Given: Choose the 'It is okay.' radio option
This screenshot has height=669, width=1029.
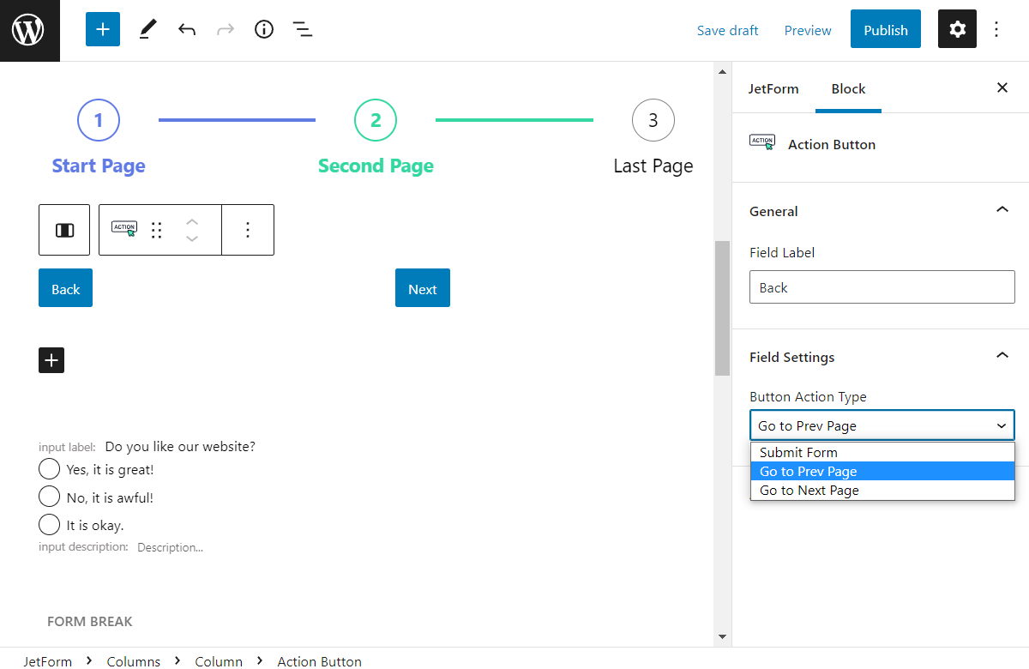Looking at the screenshot, I should point(49,523).
